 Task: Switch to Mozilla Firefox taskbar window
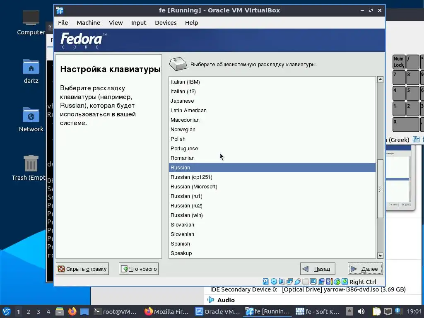pos(166,311)
